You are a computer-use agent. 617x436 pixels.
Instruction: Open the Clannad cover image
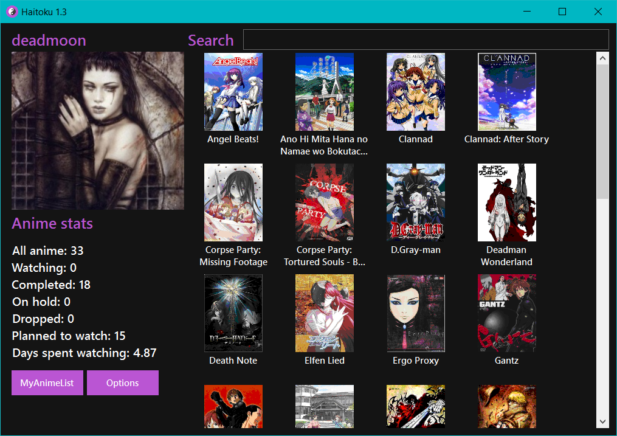[416, 92]
